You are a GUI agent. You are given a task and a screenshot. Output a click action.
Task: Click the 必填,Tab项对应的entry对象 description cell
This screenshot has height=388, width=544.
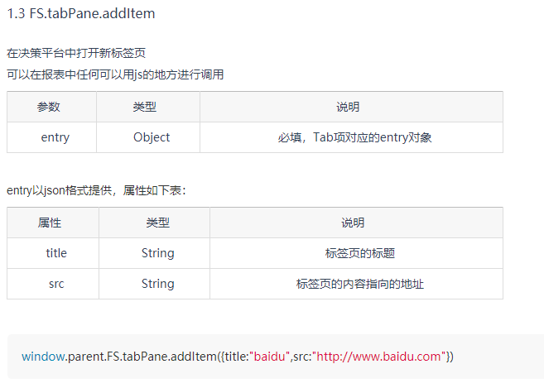coord(351,137)
